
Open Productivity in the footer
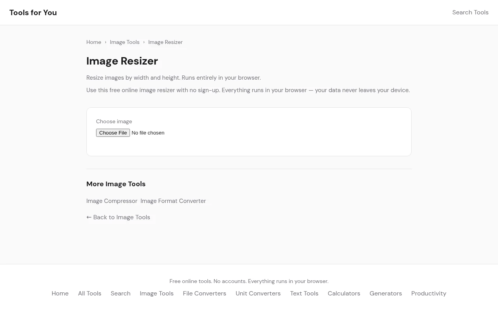(x=428, y=294)
